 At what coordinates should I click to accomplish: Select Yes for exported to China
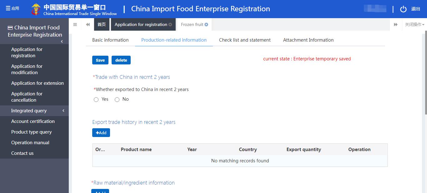pos(96,99)
